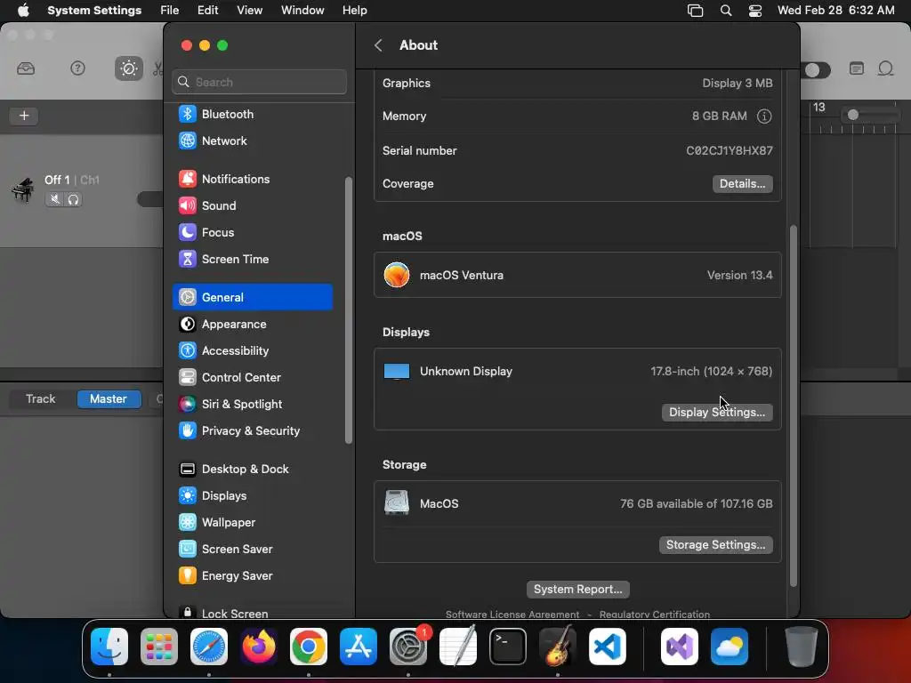
Task: Select the Track tab in GarageBand
Action: (41, 399)
